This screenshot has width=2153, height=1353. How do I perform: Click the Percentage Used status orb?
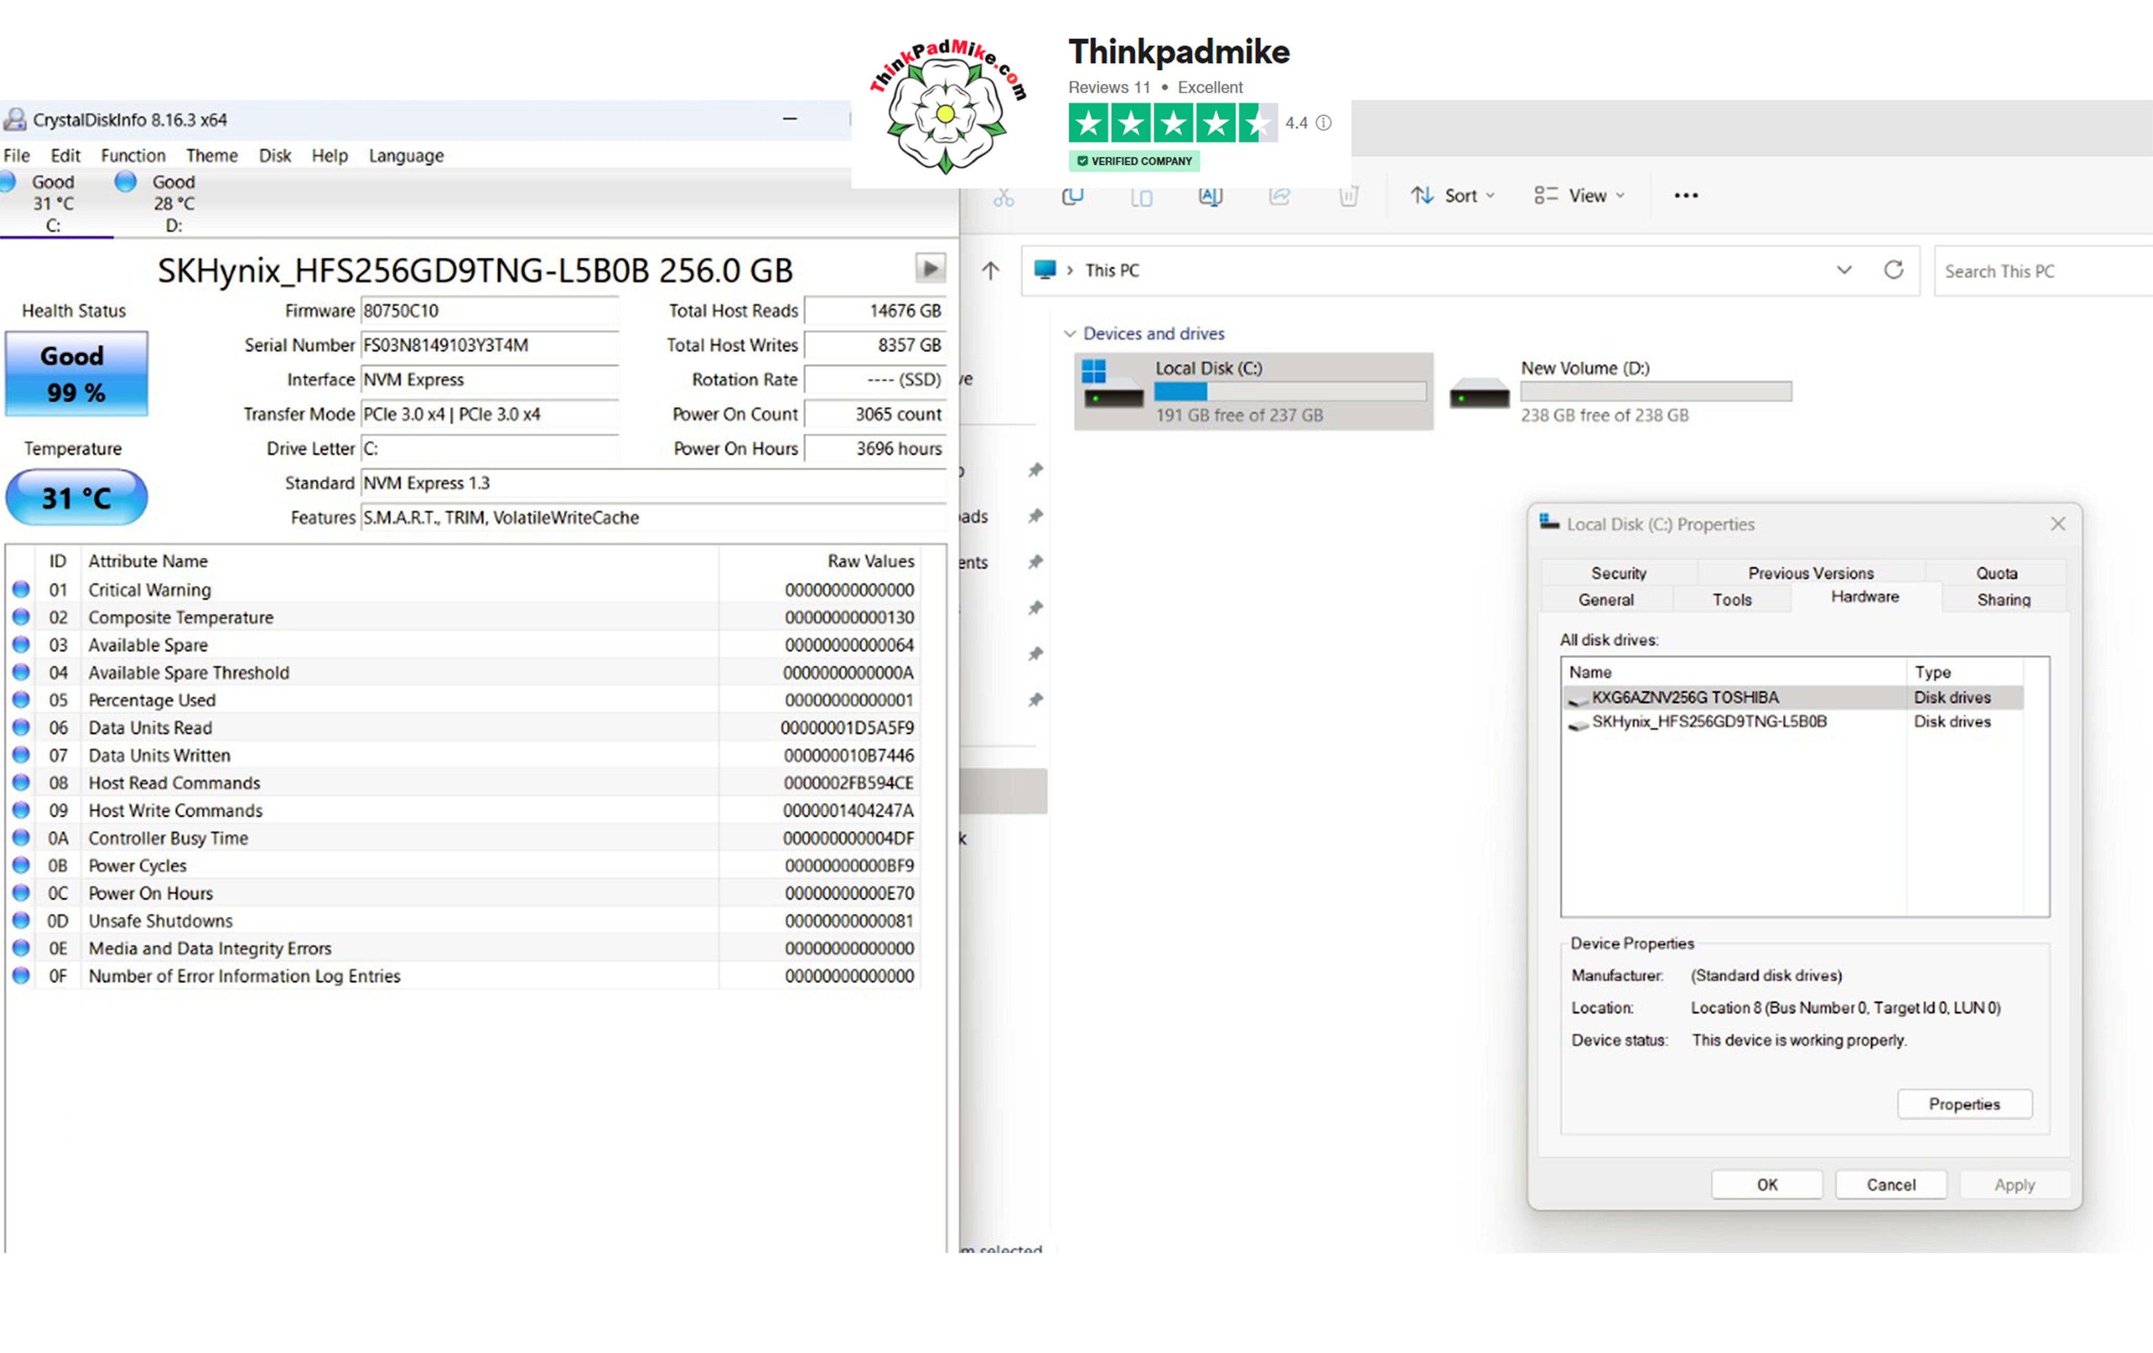coord(20,699)
